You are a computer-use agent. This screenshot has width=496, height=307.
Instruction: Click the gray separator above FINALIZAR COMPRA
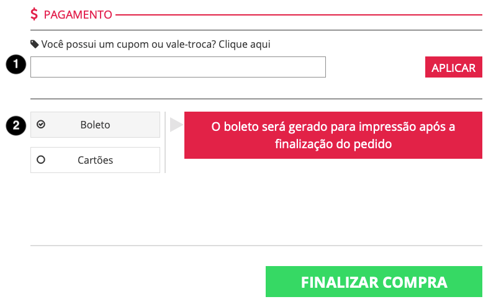coord(256,246)
